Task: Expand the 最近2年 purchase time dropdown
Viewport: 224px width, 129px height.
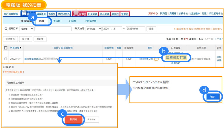Action: click(93, 29)
